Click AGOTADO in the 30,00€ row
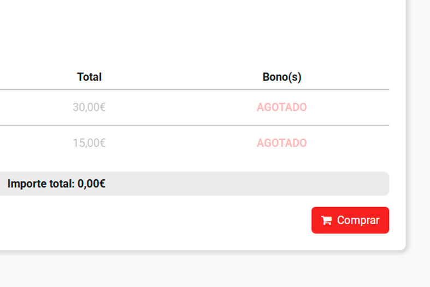 pos(281,107)
